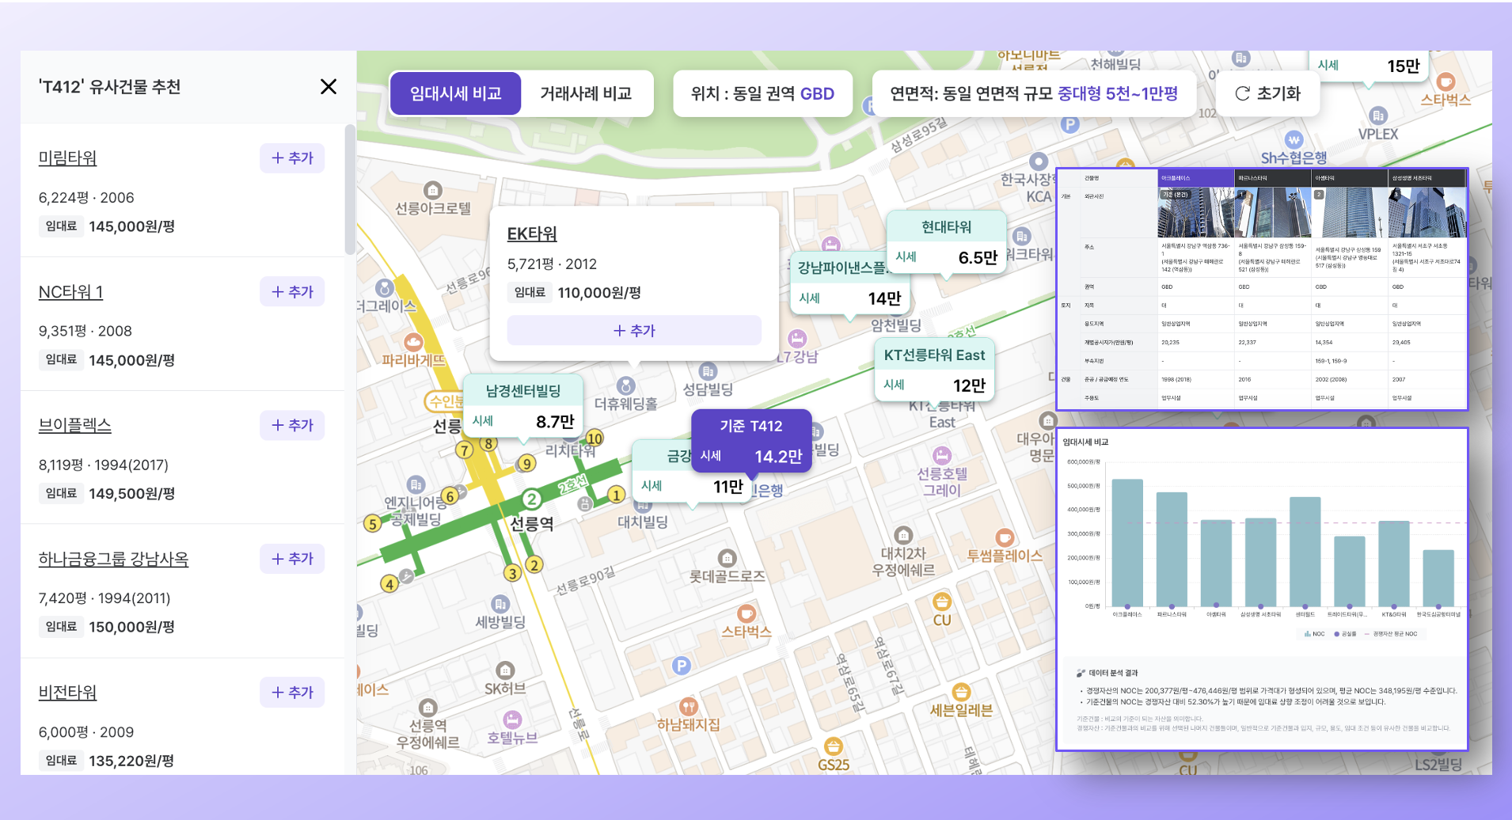Select the 남경센터빌딩 8.7만 marker
This screenshot has height=820, width=1512.
tap(522, 405)
